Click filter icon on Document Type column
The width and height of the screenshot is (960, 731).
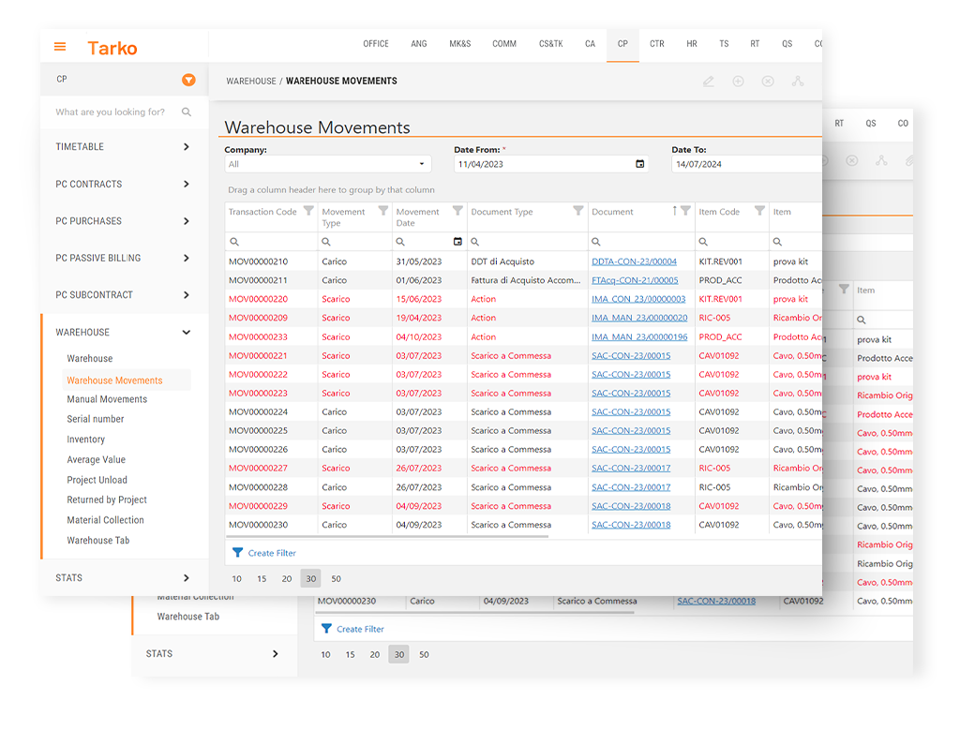[x=577, y=211]
